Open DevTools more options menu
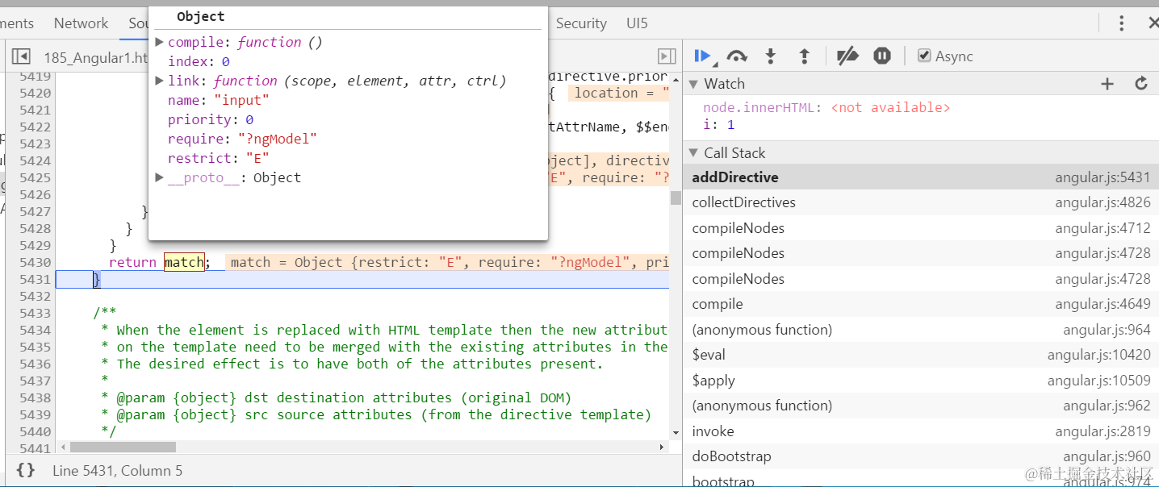Viewport: 1159px width, 487px height. (x=1121, y=23)
